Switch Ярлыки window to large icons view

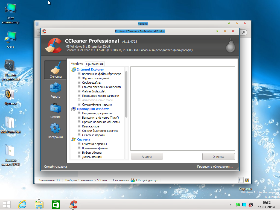click(x=247, y=180)
